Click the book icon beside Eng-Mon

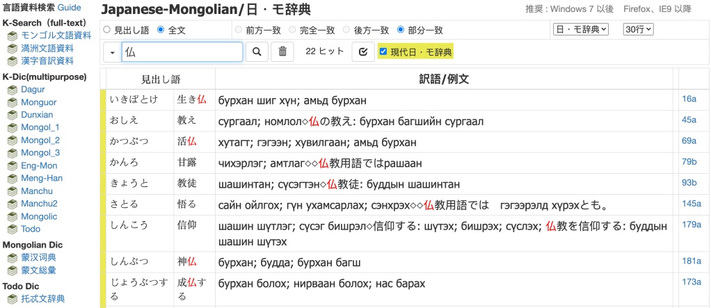tap(12, 165)
